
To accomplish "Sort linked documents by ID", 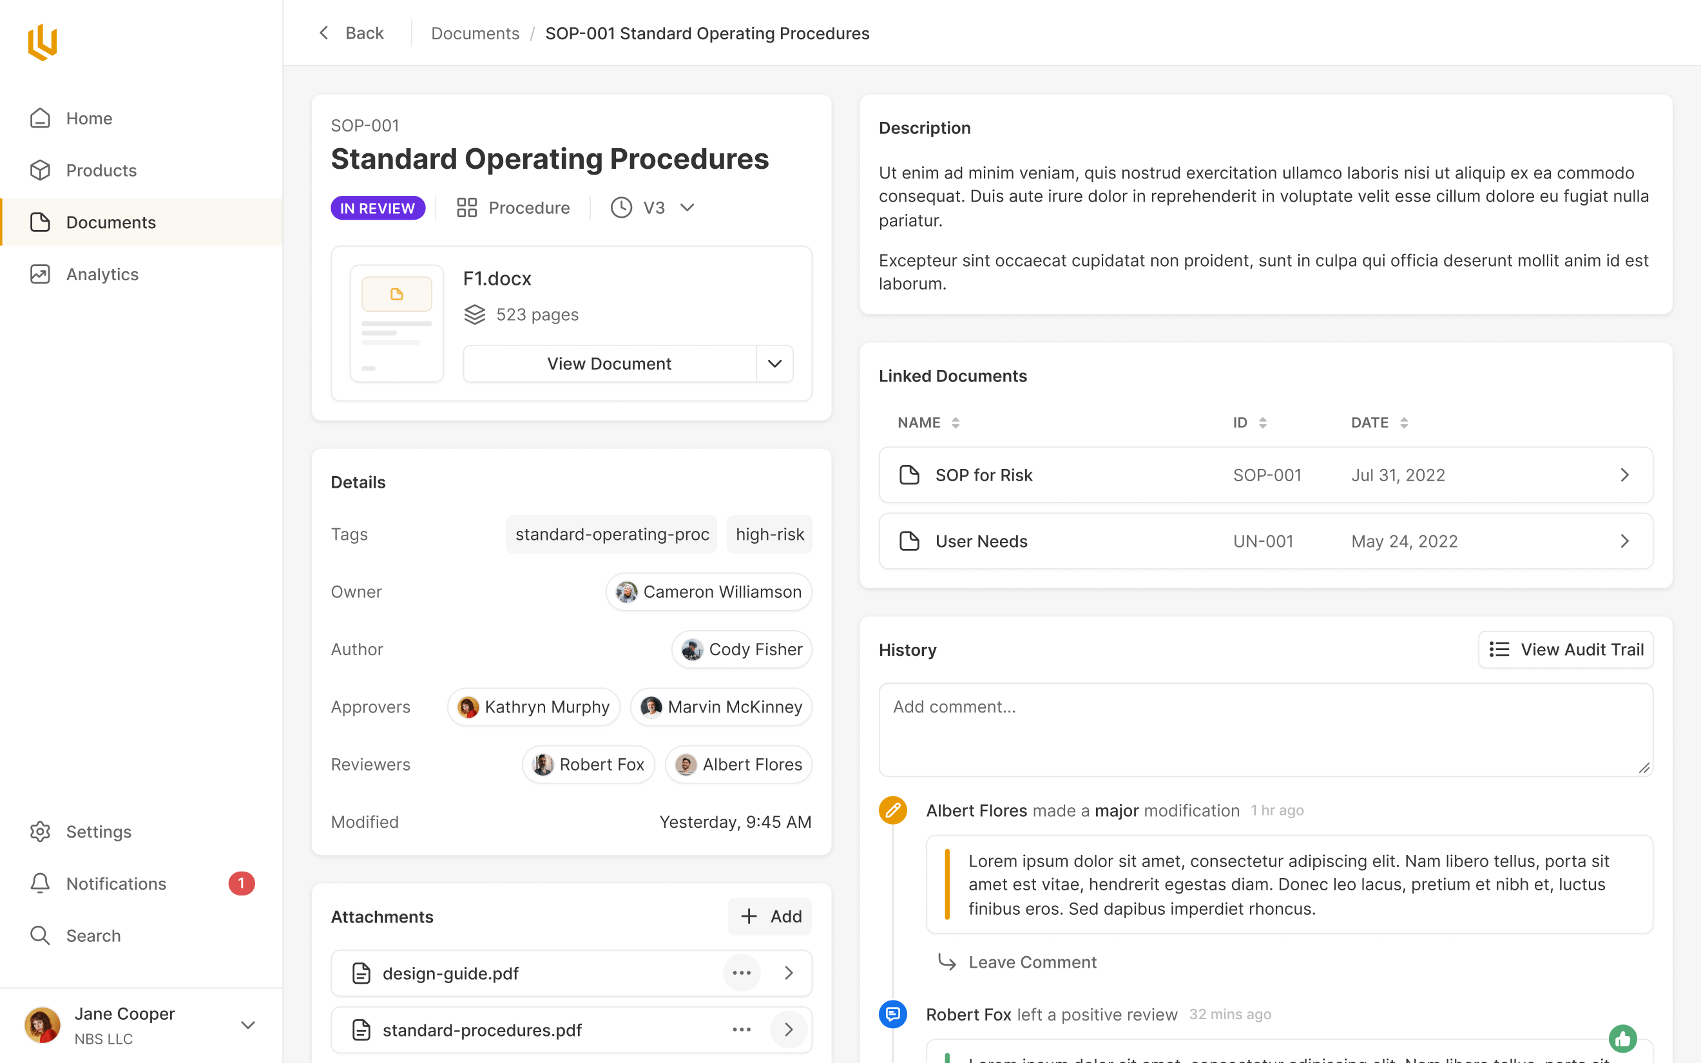I will (x=1262, y=423).
